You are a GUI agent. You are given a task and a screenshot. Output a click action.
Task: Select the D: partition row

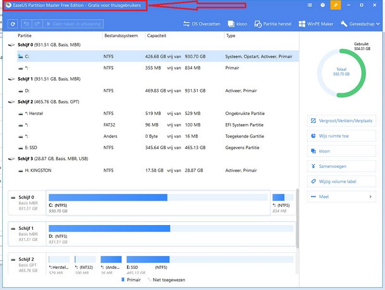[x=158, y=90]
